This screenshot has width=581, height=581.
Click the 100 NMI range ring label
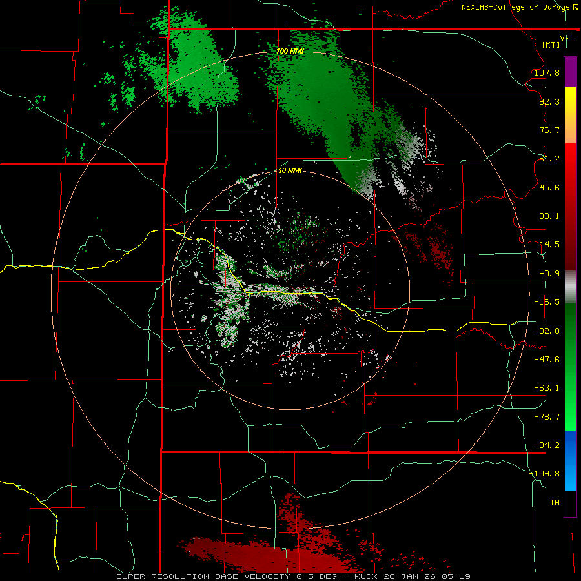(x=290, y=51)
